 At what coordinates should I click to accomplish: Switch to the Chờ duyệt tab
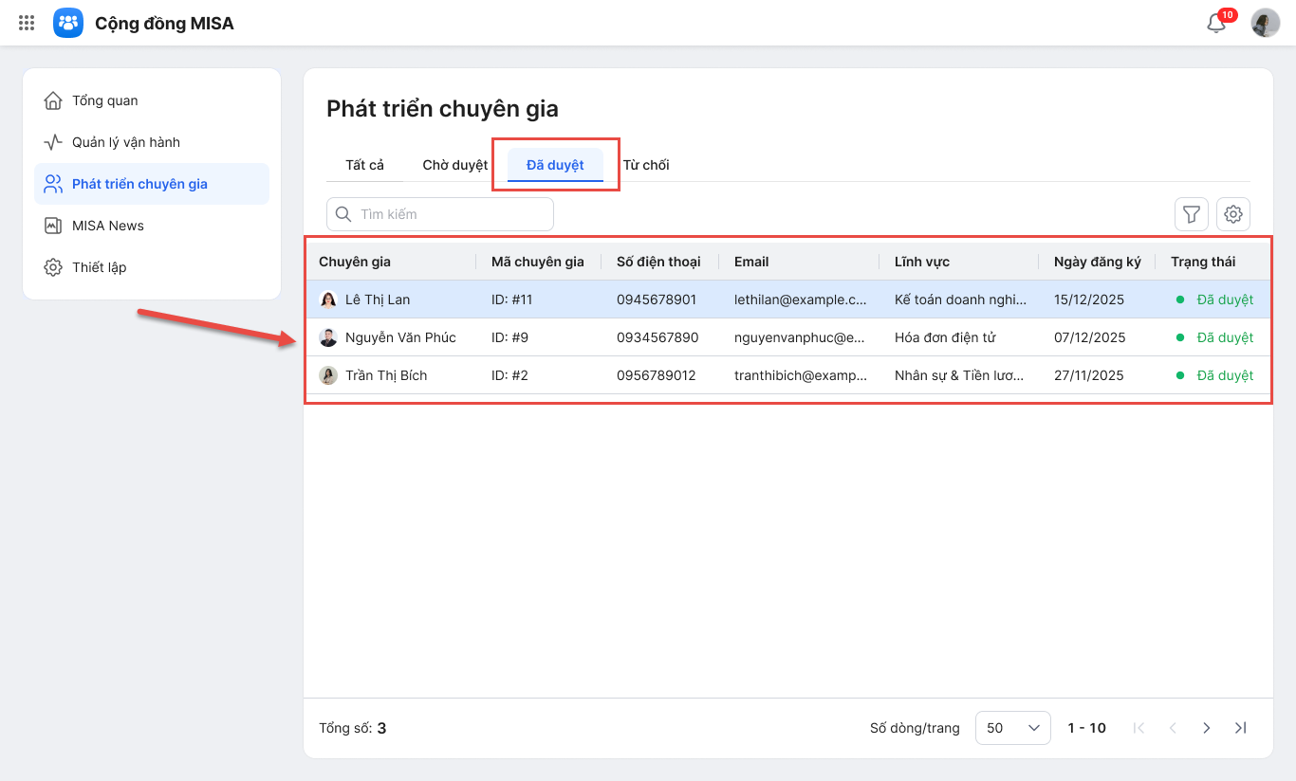coord(454,165)
